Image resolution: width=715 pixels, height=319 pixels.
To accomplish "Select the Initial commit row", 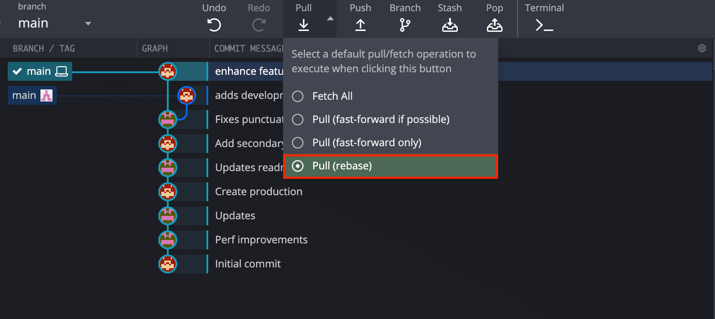I will (248, 264).
